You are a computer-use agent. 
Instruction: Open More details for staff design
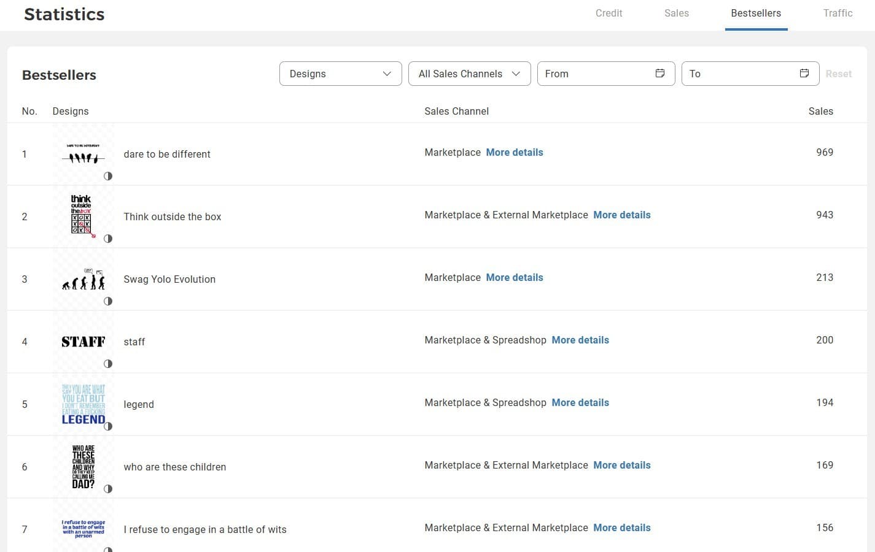(580, 340)
